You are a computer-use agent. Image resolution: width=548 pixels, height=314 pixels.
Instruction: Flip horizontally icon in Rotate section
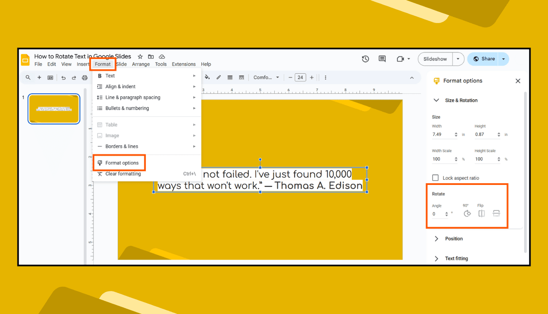[x=481, y=213]
